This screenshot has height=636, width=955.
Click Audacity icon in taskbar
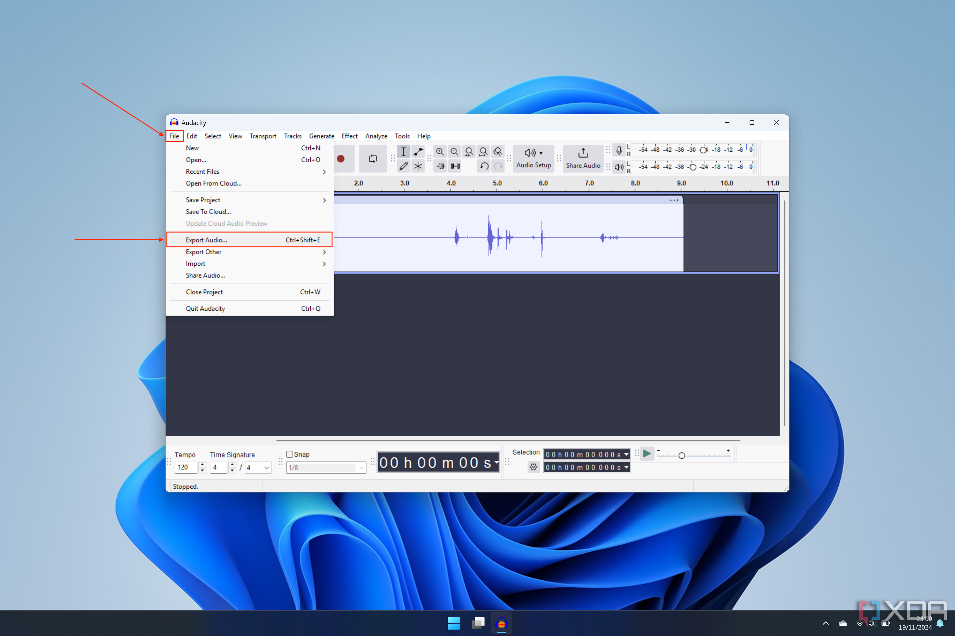pos(501,623)
